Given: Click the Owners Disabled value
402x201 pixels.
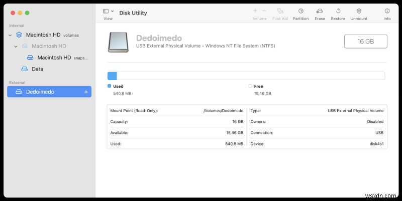Looking at the screenshot, I should pos(375,122).
